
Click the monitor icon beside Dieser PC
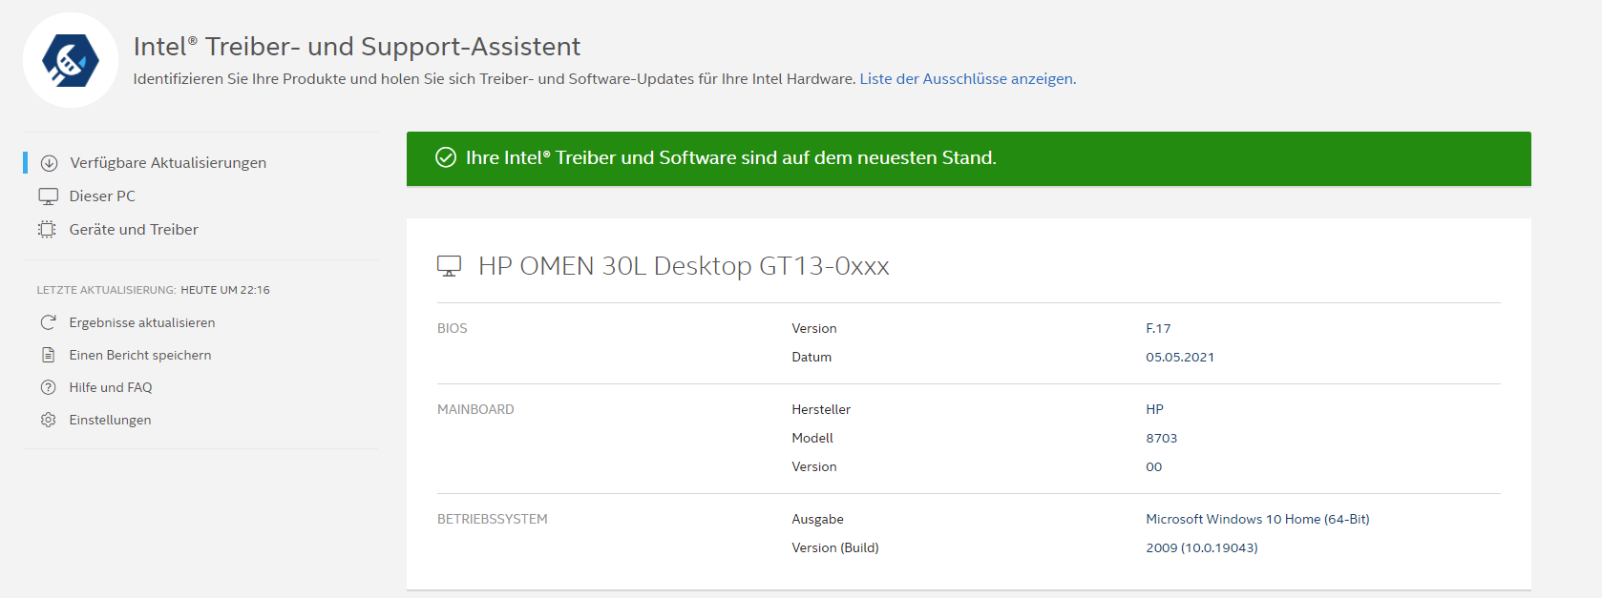click(49, 196)
